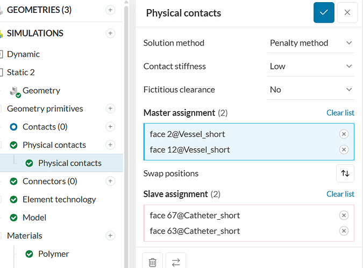Select Element technology tree item
Image resolution: width=363 pixels, height=268 pixels.
click(x=59, y=199)
